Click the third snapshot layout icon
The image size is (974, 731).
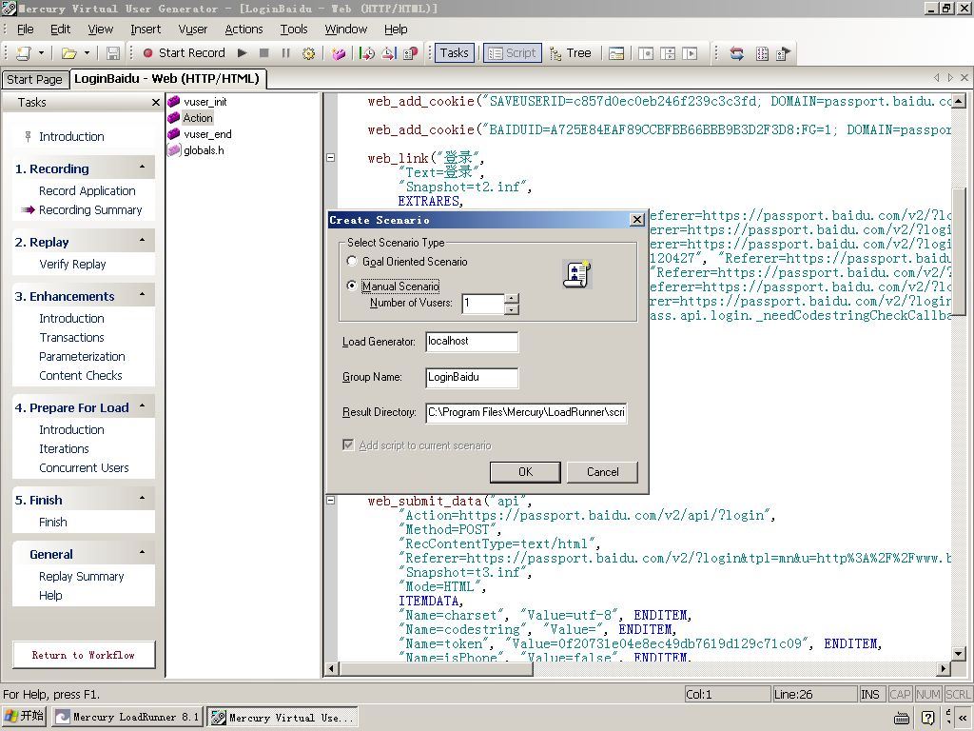[691, 53]
